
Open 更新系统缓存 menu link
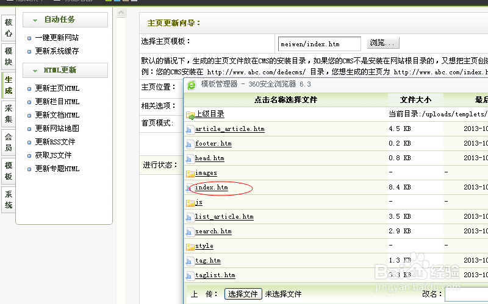coord(57,51)
